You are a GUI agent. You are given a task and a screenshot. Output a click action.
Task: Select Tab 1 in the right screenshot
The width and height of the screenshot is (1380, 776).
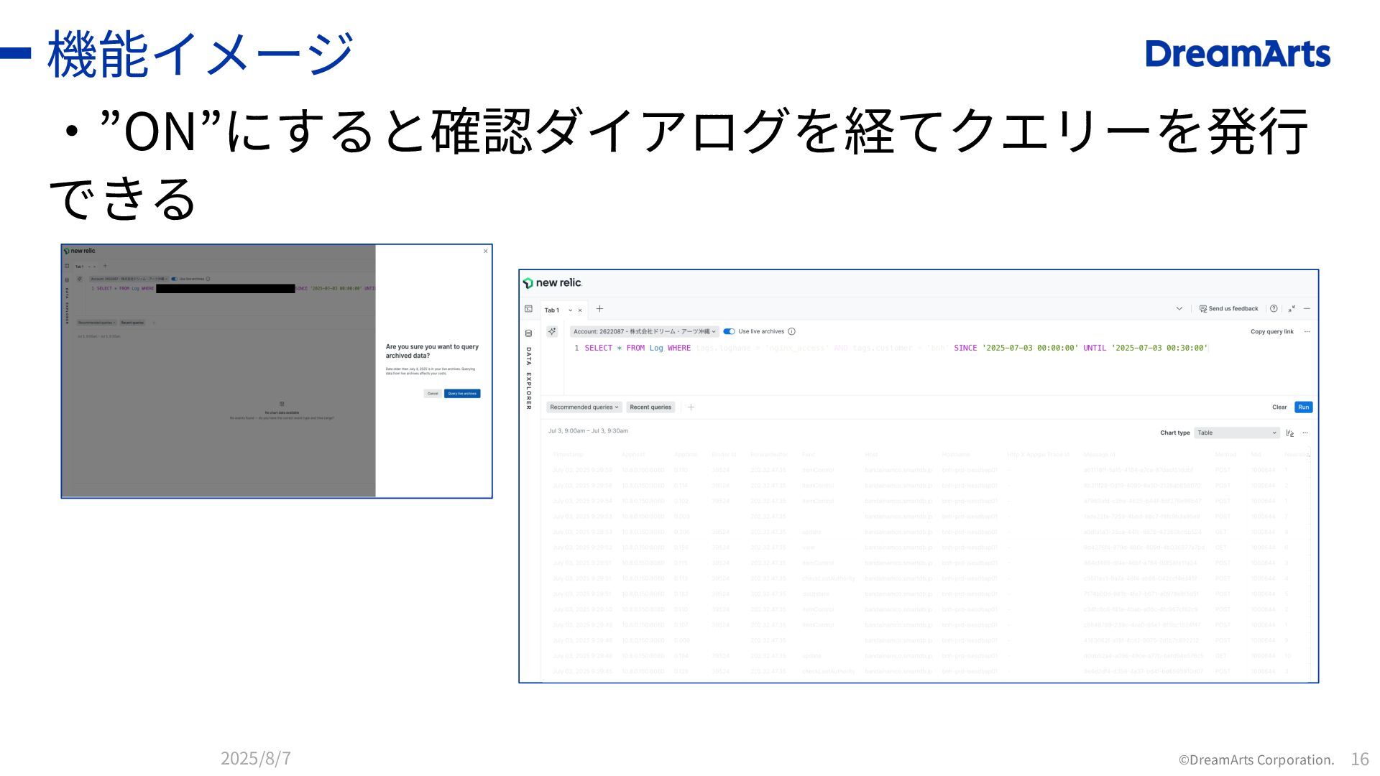(552, 310)
